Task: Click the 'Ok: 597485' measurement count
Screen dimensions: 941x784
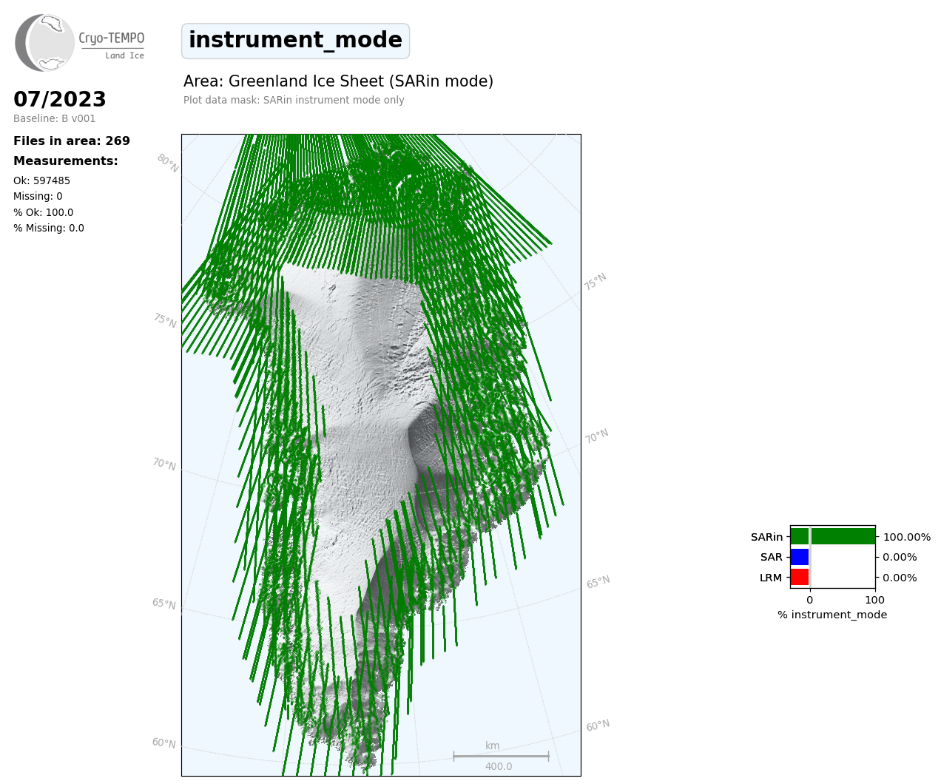Action: [x=41, y=180]
